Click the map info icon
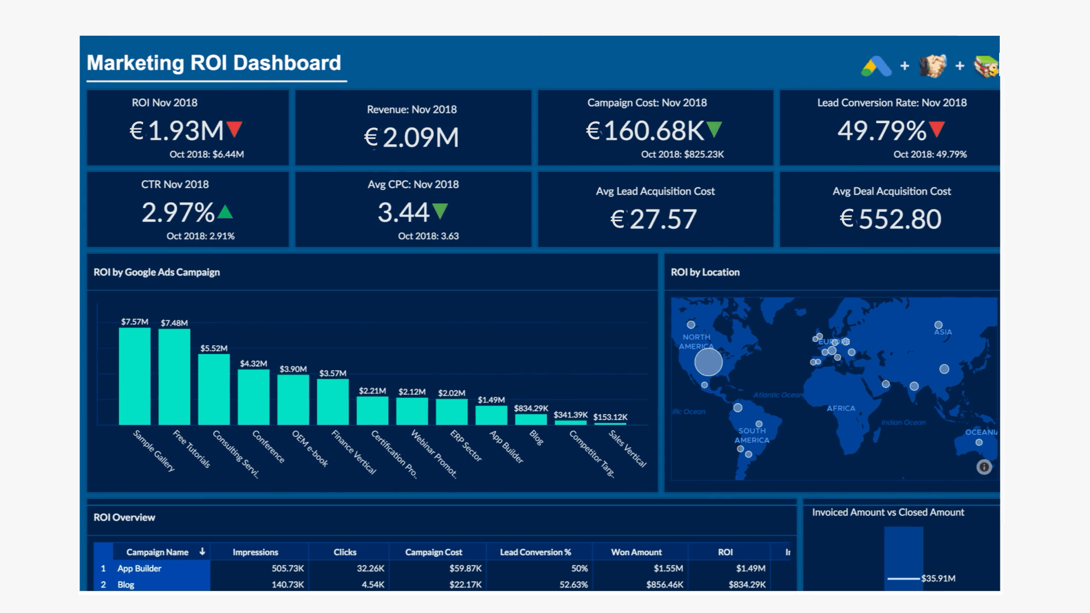 point(984,467)
